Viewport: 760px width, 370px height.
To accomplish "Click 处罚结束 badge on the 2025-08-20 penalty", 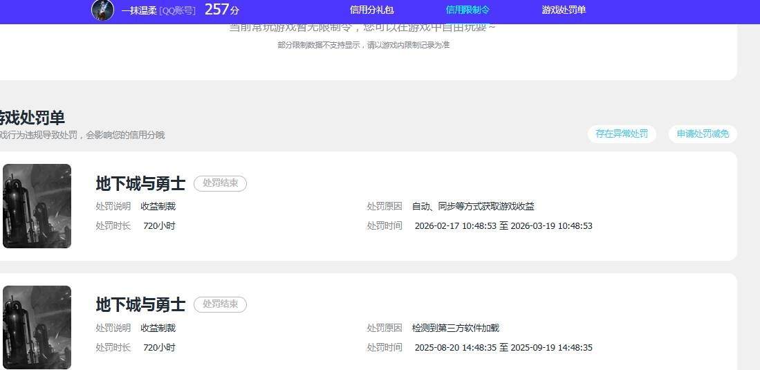I will coord(221,304).
